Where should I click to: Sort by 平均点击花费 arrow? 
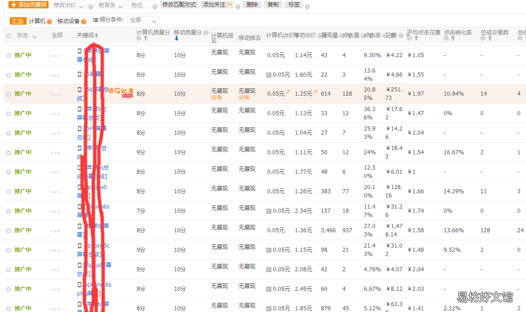coord(416,38)
